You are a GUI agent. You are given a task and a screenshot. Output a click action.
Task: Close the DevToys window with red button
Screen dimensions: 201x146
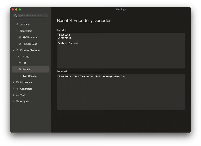point(13,9)
